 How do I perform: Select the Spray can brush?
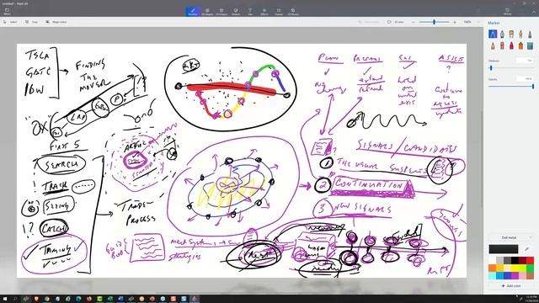click(x=520, y=45)
